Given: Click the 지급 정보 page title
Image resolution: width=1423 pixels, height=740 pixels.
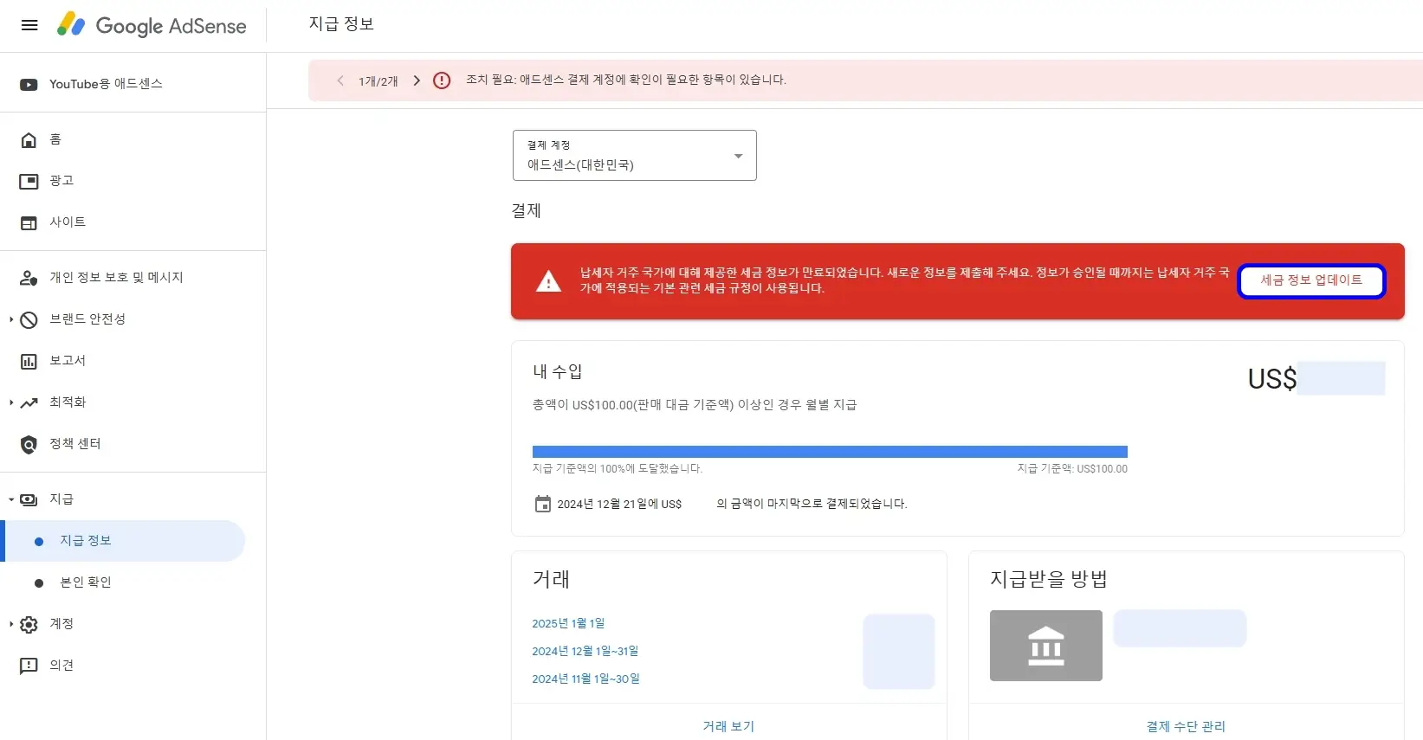Looking at the screenshot, I should (x=341, y=24).
